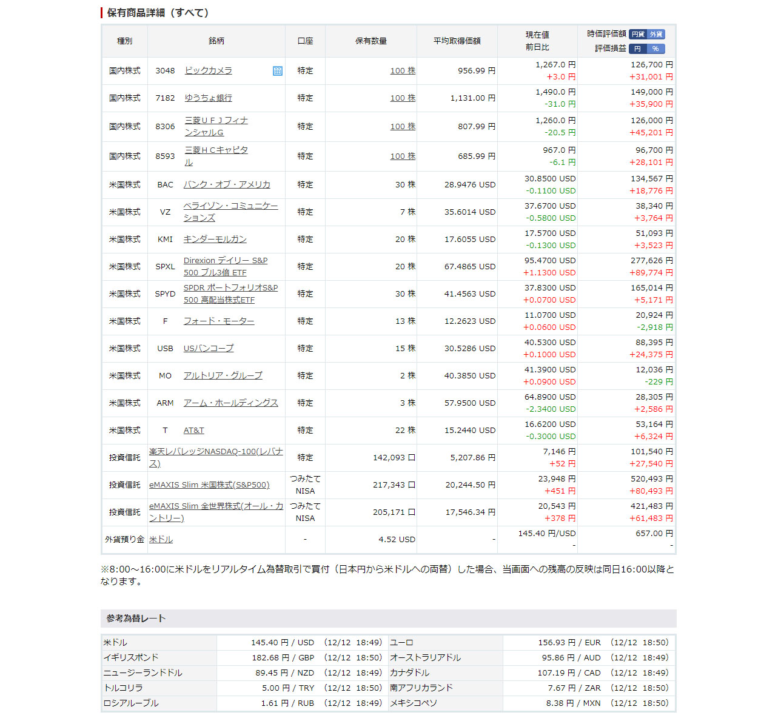Show profit and loss as percentage
Screen dimensions: 761x718
pyautogui.click(x=655, y=49)
